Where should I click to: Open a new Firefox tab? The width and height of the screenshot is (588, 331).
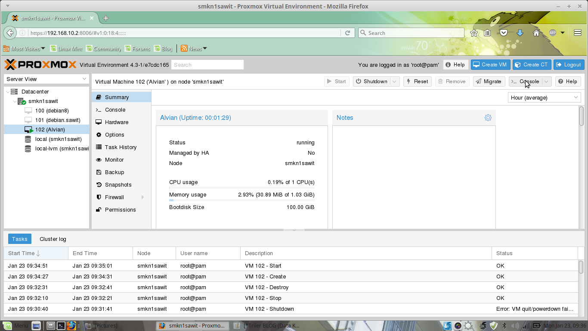pos(106,18)
